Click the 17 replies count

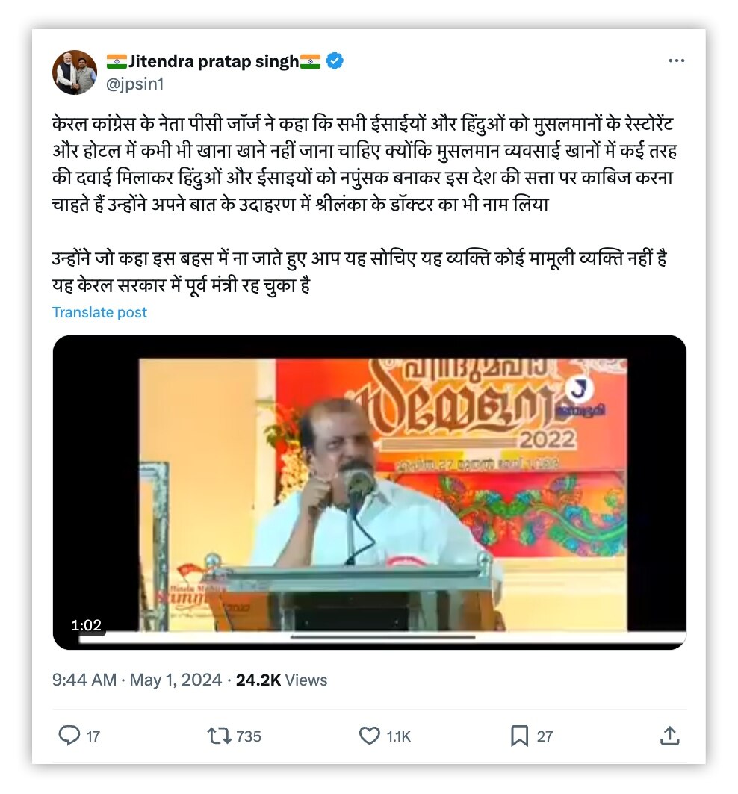click(93, 736)
